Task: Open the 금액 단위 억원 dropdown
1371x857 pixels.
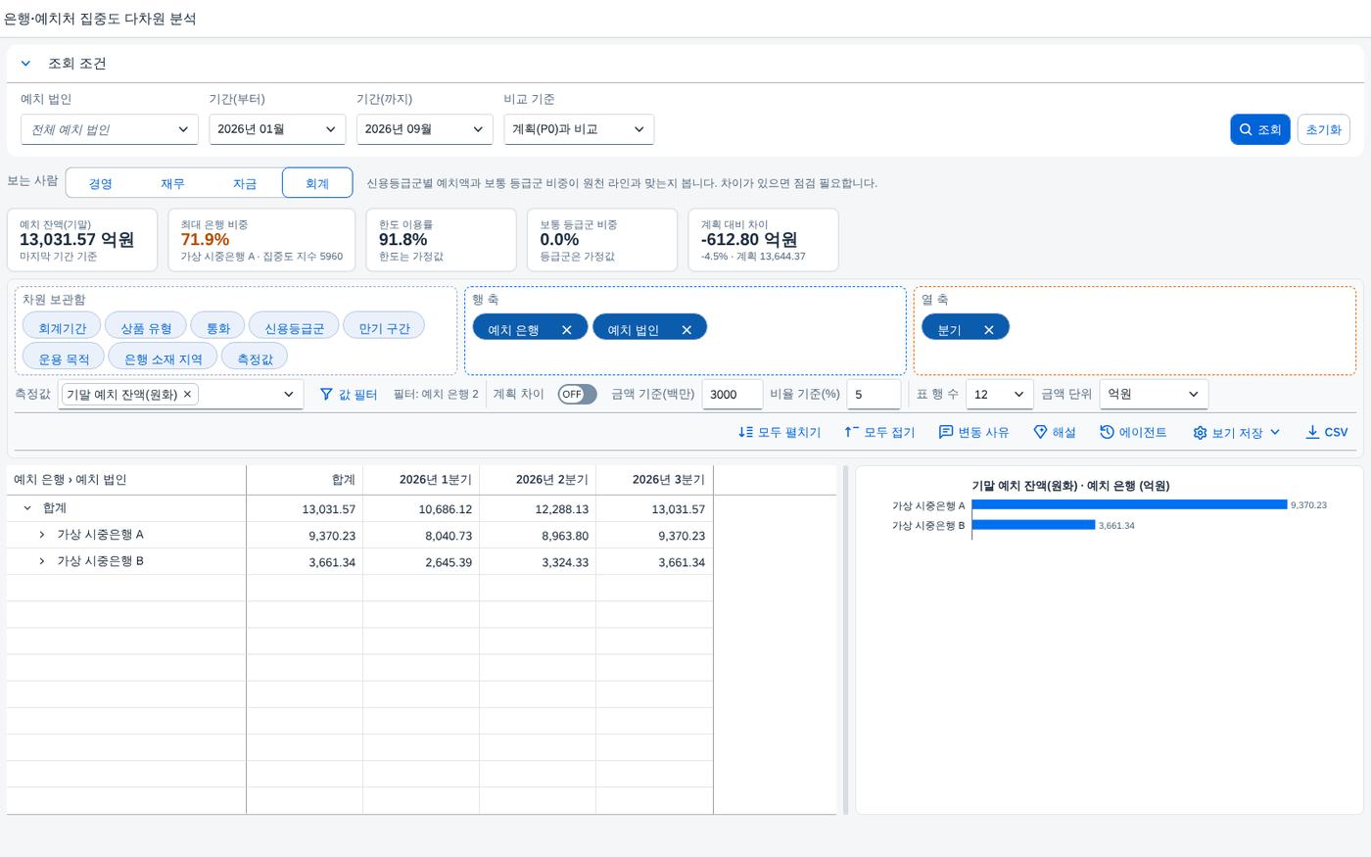Action: [x=1154, y=394]
